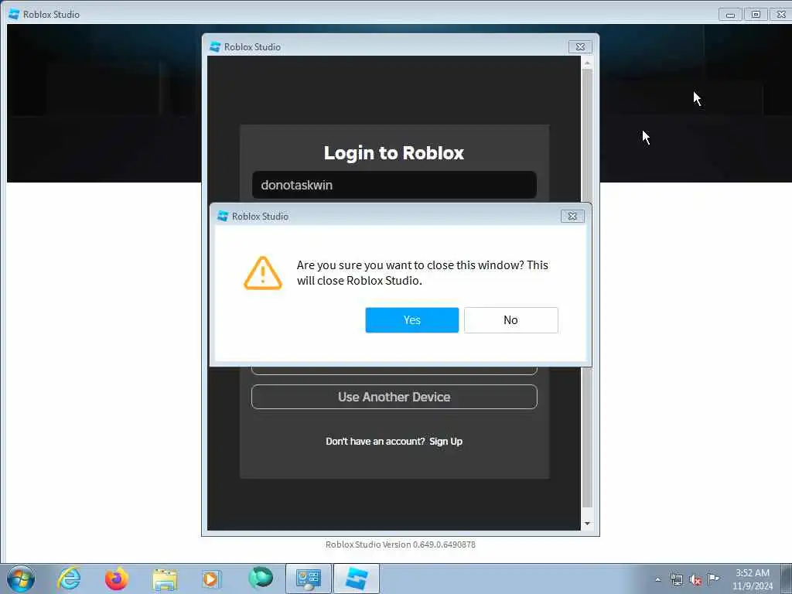Show hidden system tray icons
This screenshot has width=792, height=594.
pos(657,579)
